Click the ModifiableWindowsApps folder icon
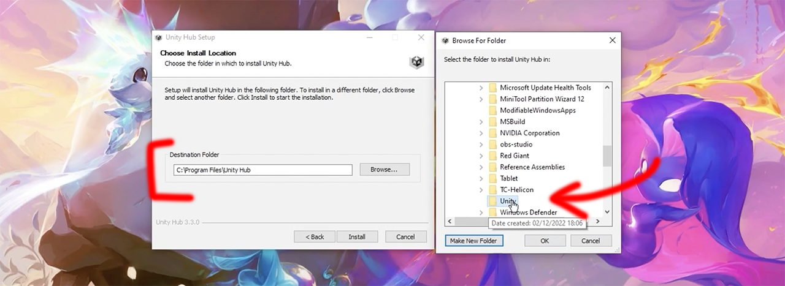The height and width of the screenshot is (286, 785). point(492,110)
